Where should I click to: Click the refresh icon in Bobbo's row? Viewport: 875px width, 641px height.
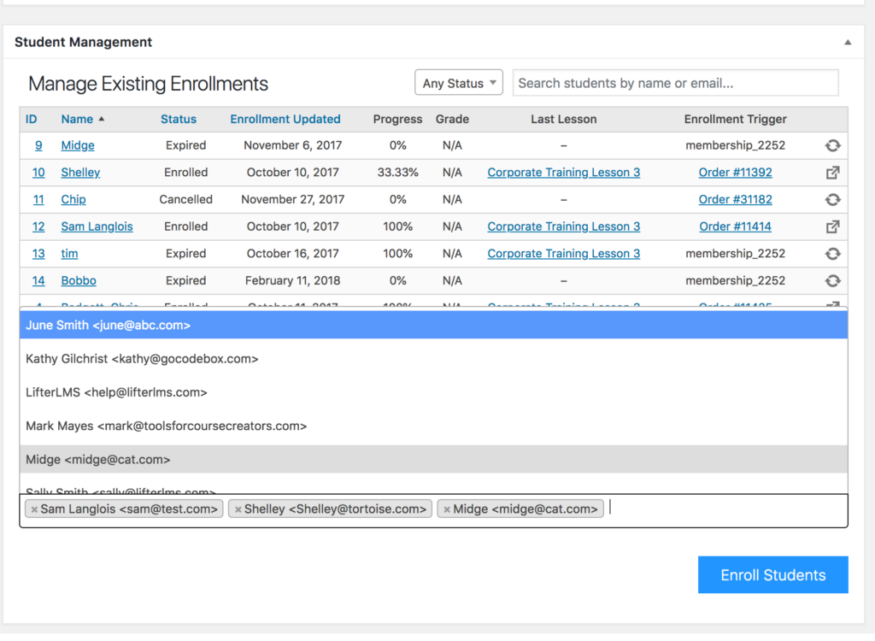click(x=832, y=281)
